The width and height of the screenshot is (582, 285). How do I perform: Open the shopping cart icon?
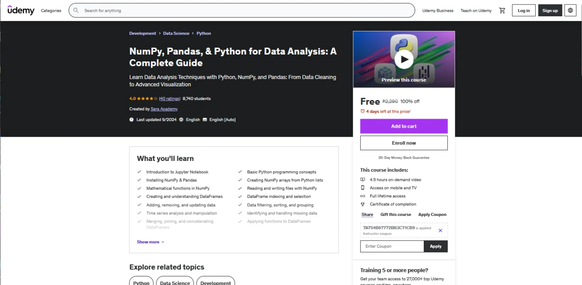pyautogui.click(x=502, y=10)
